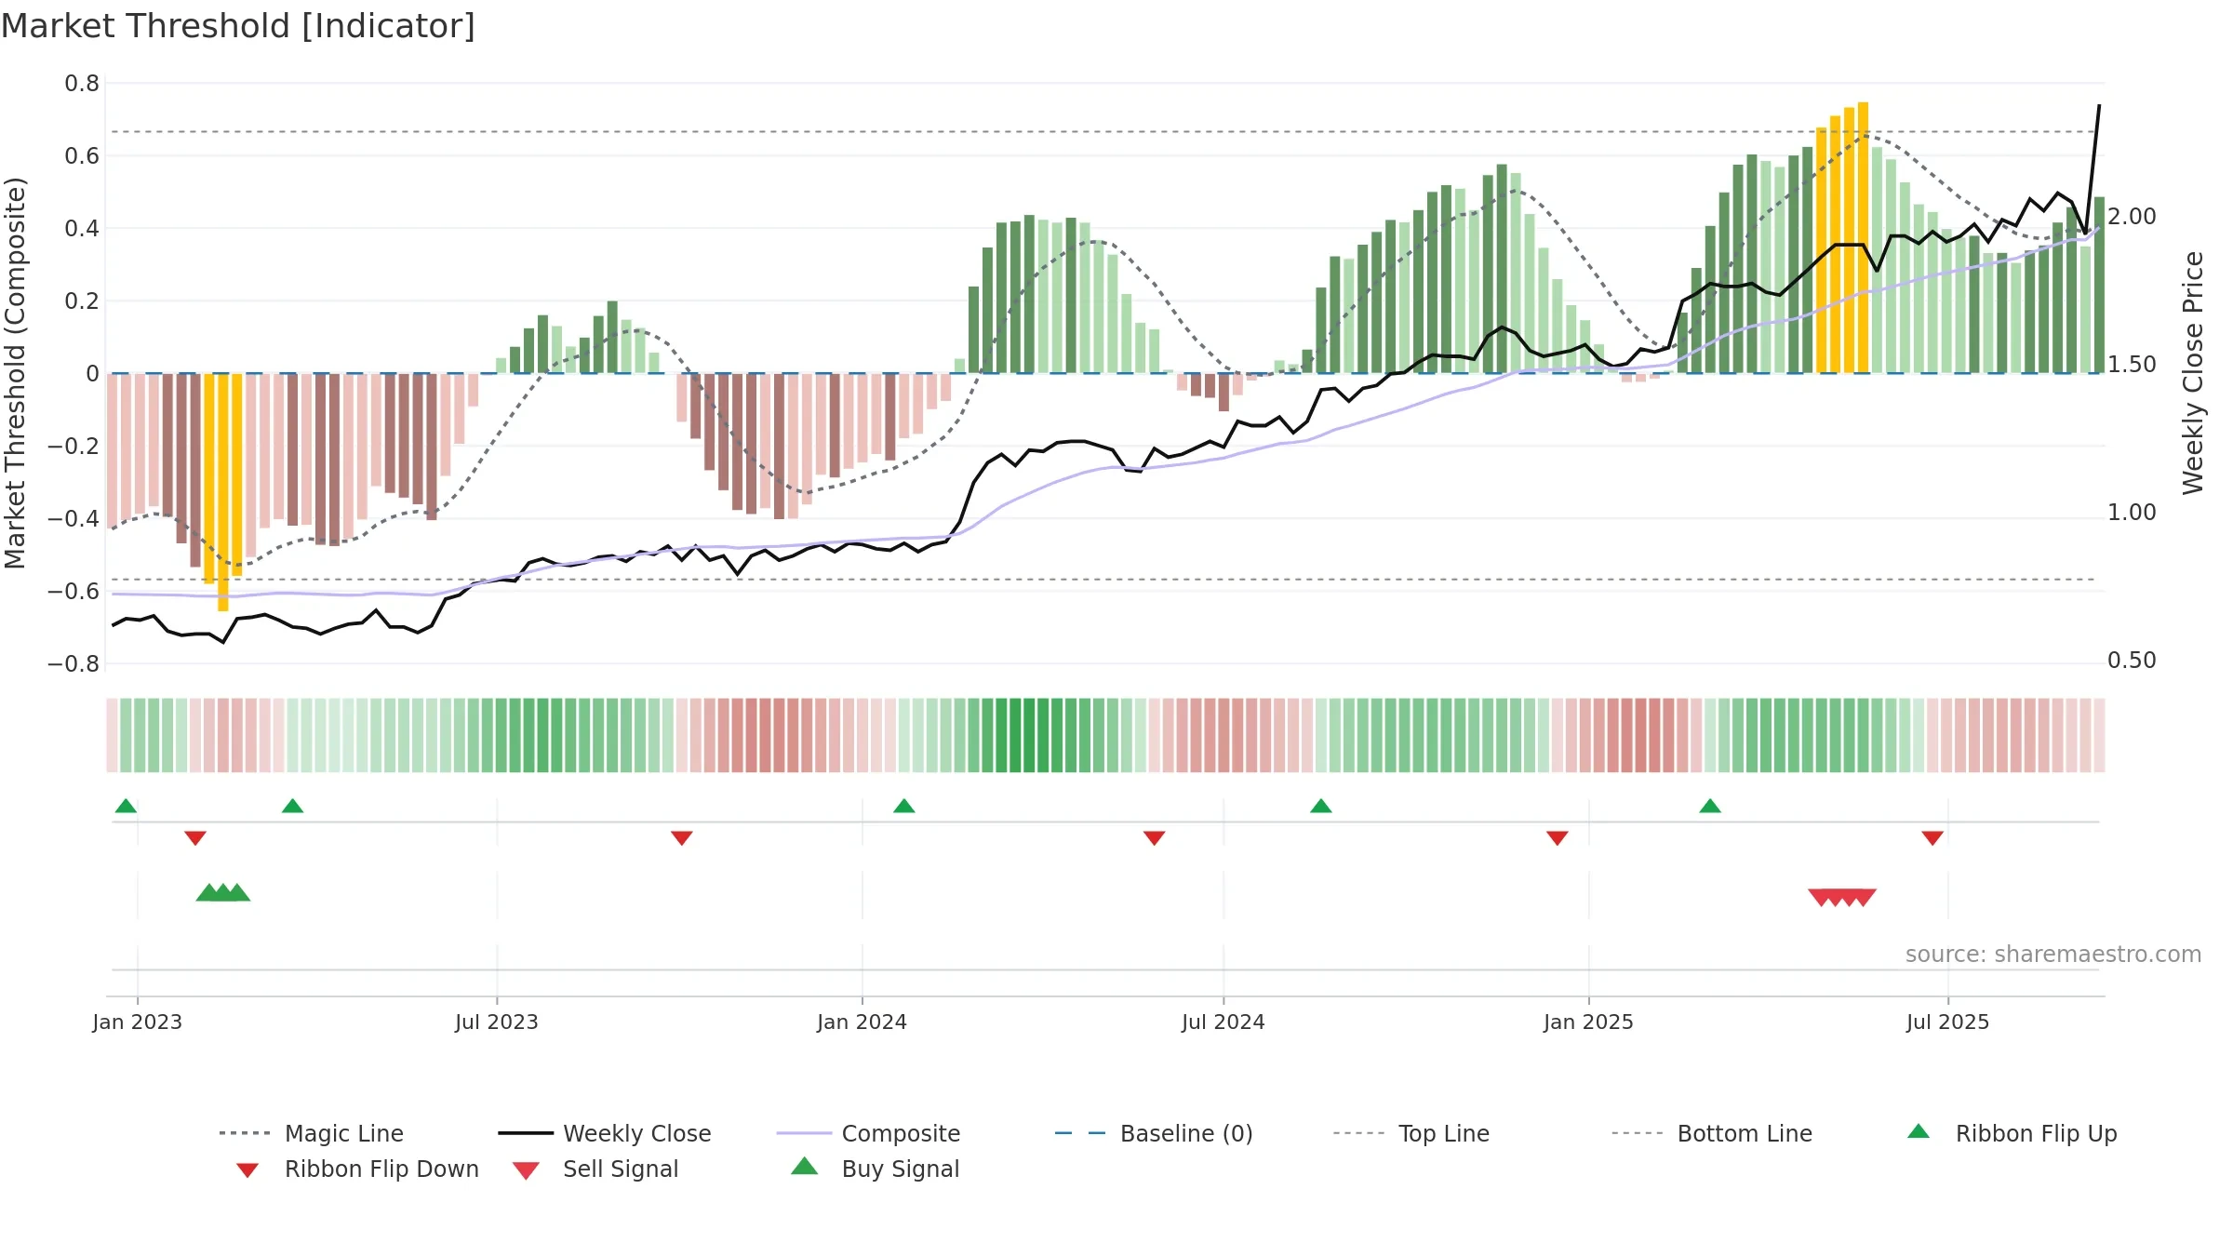Click the green Ribbon Flip Up legend triangle
The width and height of the screenshot is (2233, 1256).
[x=1919, y=1131]
